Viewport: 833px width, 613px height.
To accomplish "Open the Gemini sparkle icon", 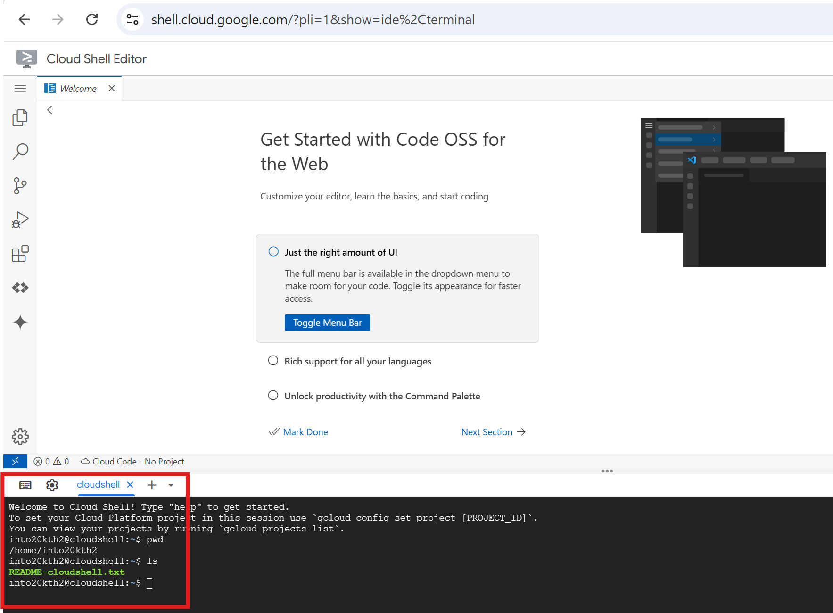I will (20, 322).
